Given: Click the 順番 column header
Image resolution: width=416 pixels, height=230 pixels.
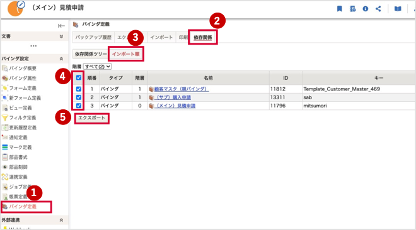Looking at the screenshot, I should click(x=92, y=78).
